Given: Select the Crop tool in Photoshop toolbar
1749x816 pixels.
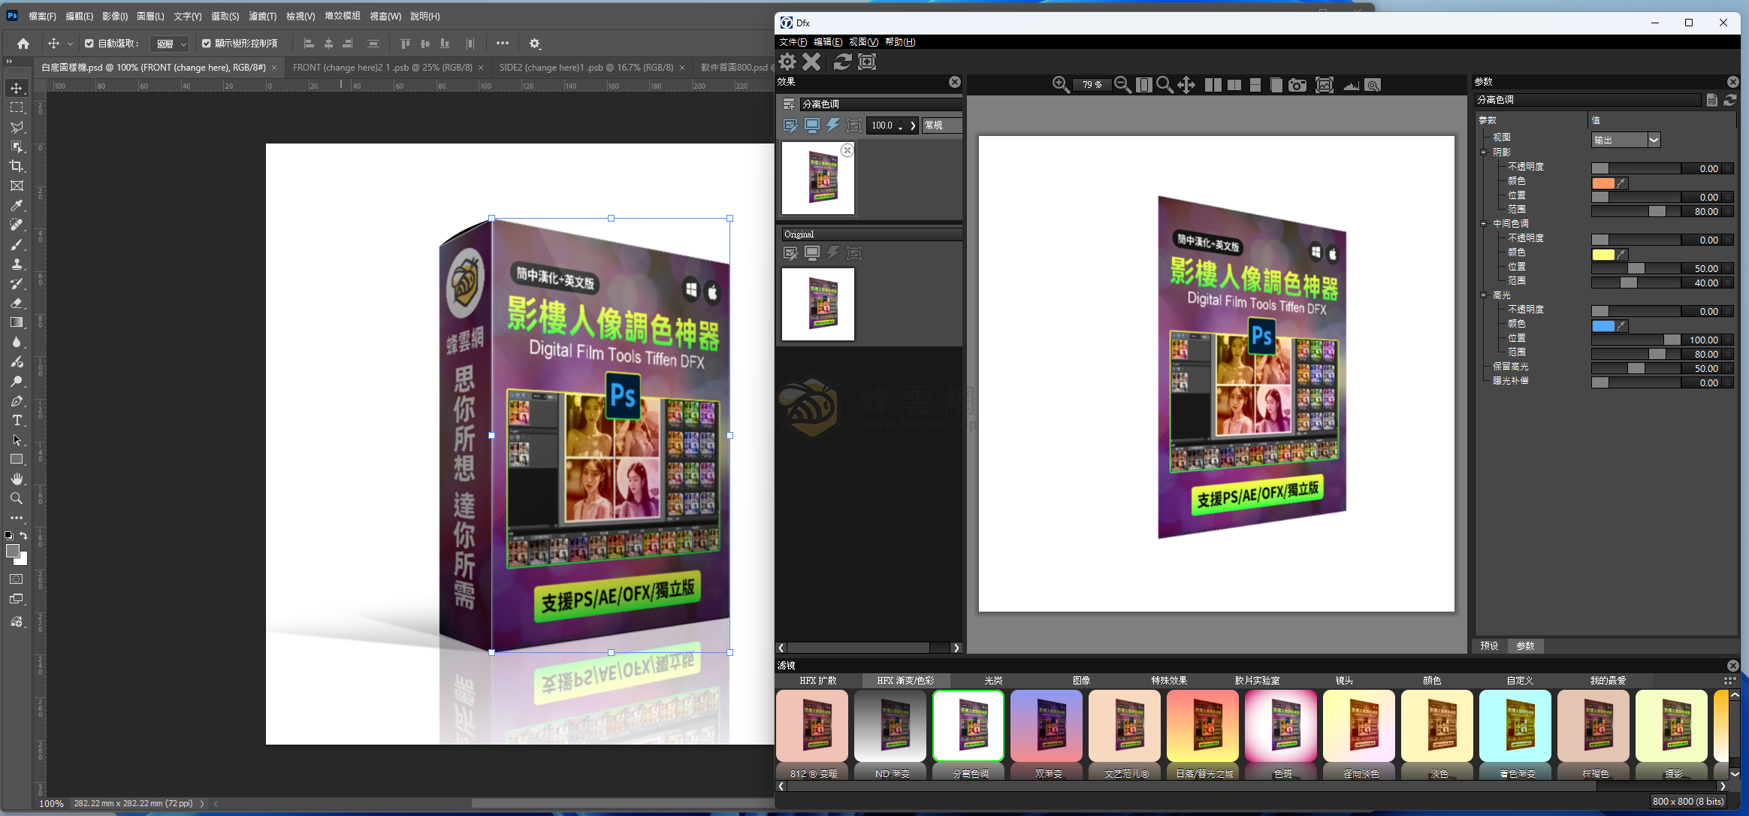Looking at the screenshot, I should tap(17, 166).
